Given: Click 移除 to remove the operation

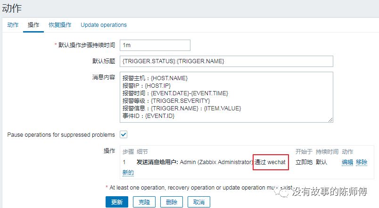Looking at the screenshot, I should point(362,162).
